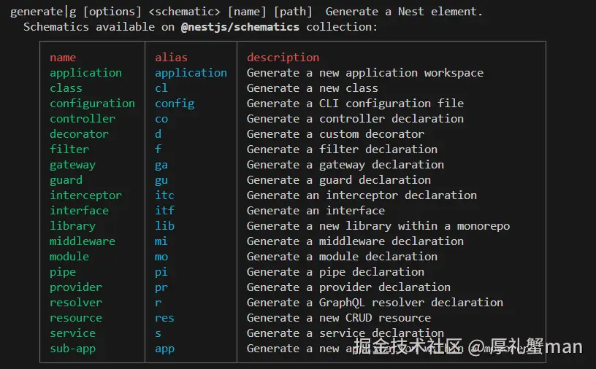Click the 'itc' alias for interceptor
This screenshot has width=596, height=369.
click(164, 195)
